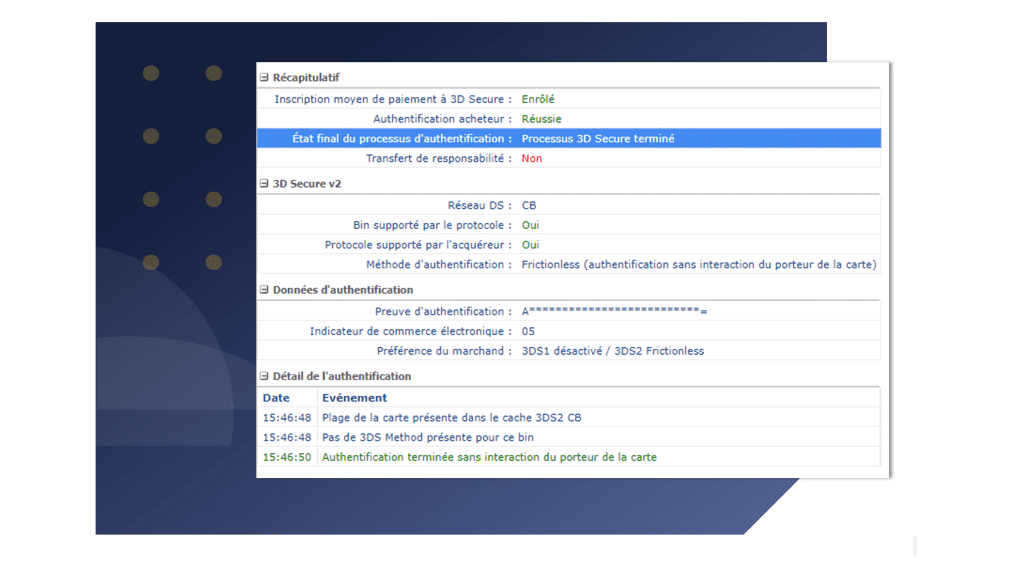
Task: Click the '05' e-commerce indicator value
Action: tap(528, 331)
